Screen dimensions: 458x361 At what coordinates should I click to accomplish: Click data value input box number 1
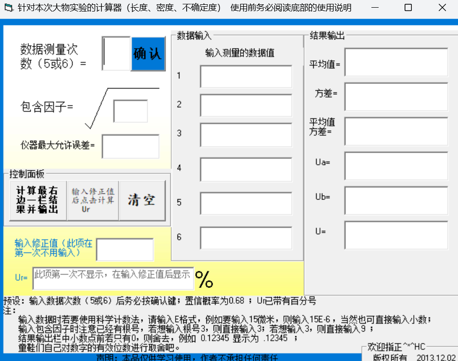pyautogui.click(x=246, y=76)
